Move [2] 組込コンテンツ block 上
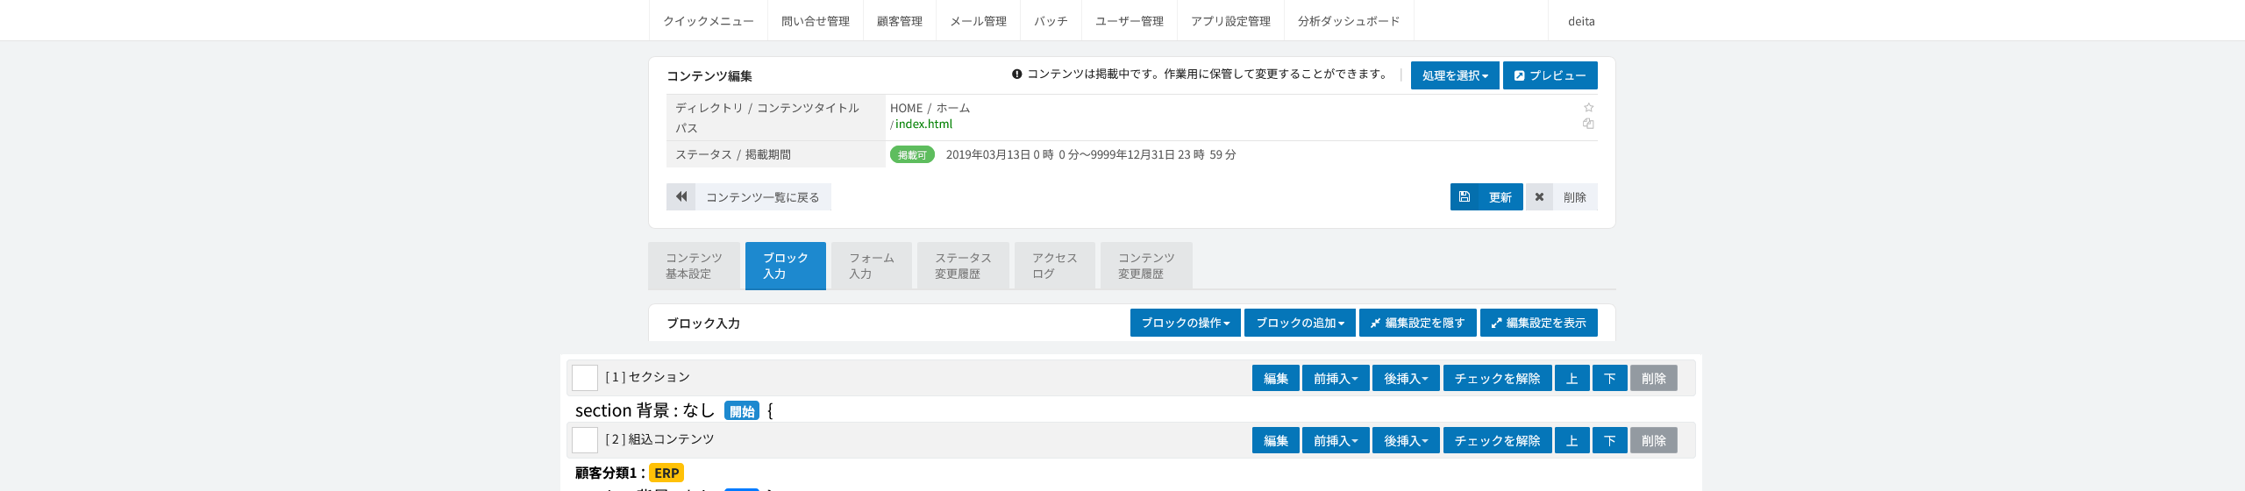Viewport: 2245px width, 491px height. pos(1572,440)
